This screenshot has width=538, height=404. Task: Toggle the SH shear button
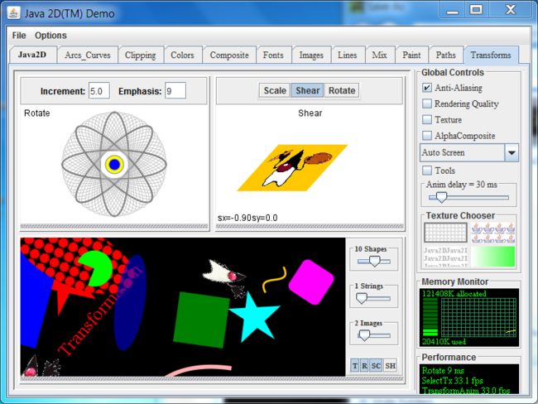(390, 366)
